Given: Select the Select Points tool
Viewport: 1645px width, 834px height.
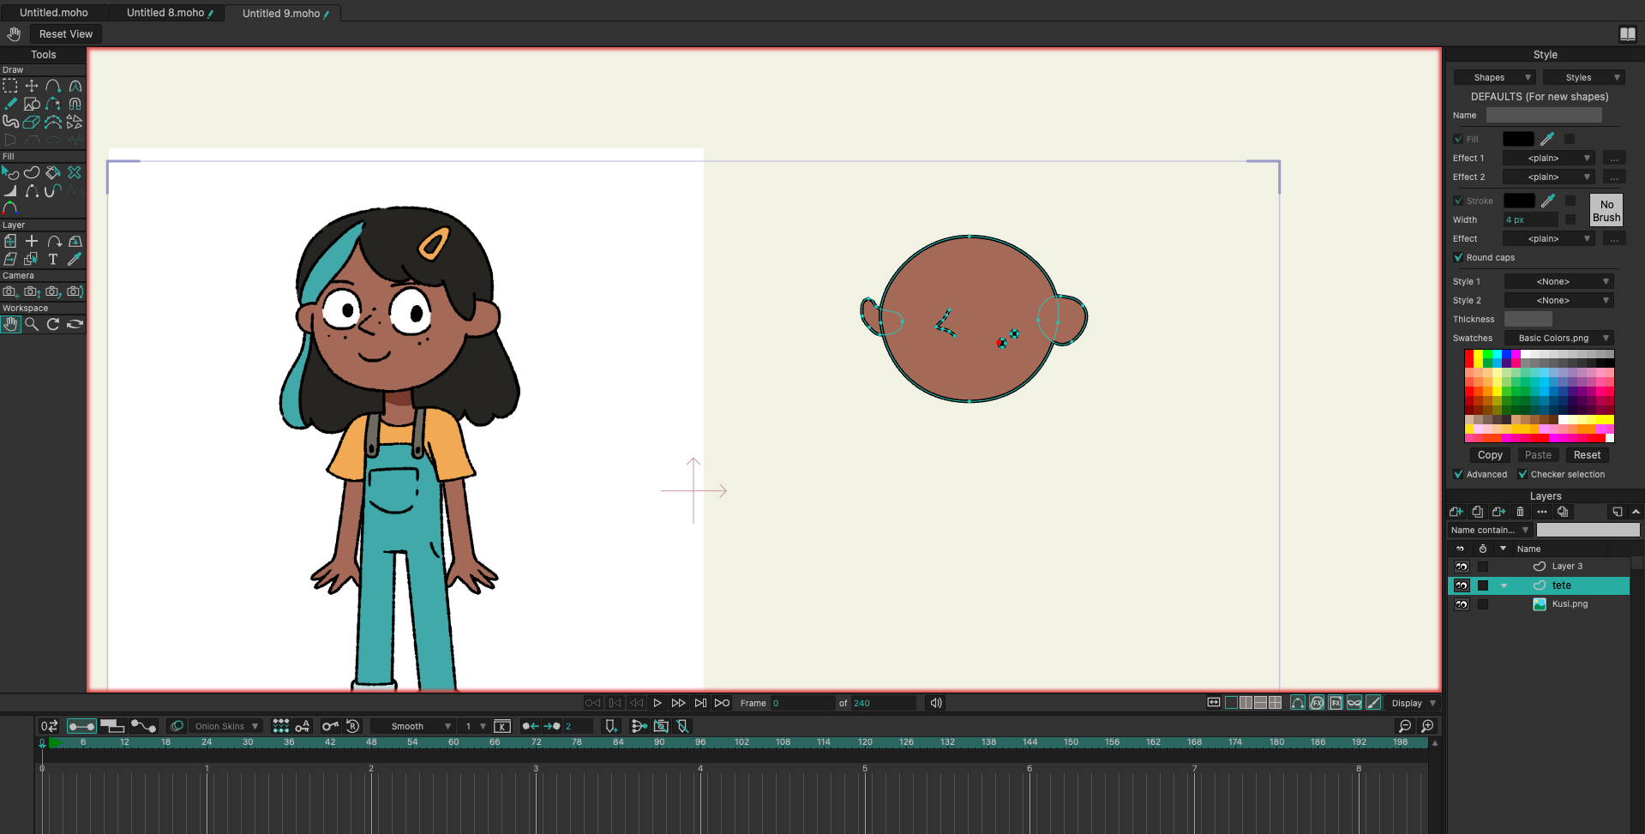Looking at the screenshot, I should 10,86.
